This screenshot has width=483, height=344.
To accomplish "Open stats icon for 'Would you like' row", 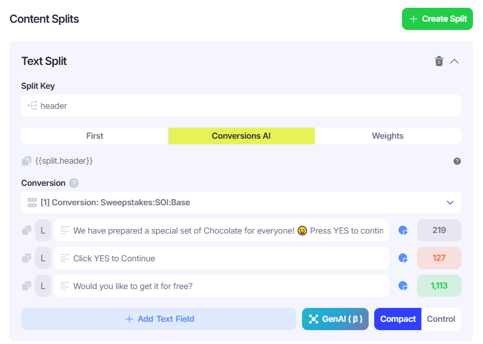I will tap(403, 286).
